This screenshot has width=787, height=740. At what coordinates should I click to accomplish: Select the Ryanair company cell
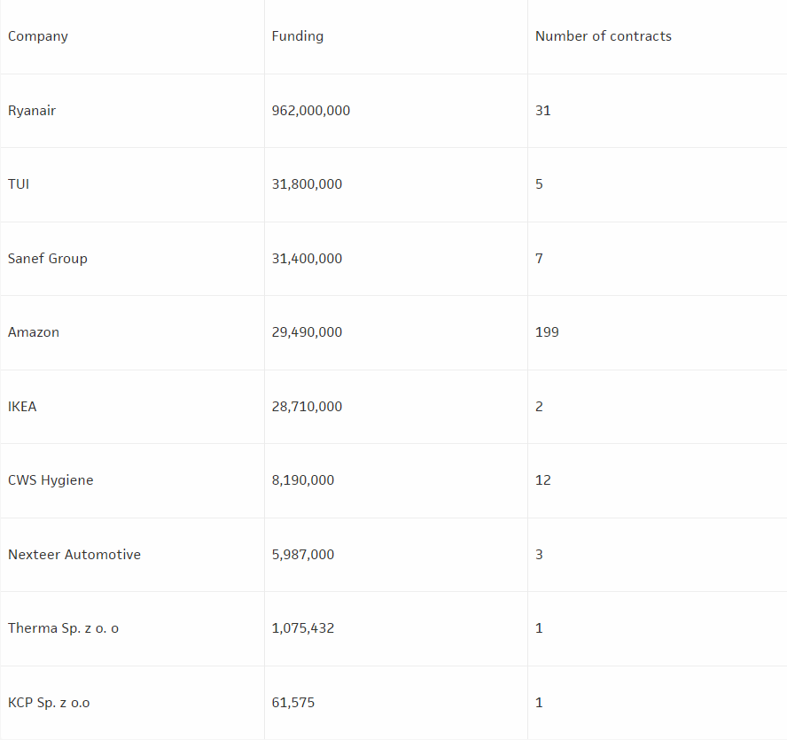point(32,111)
